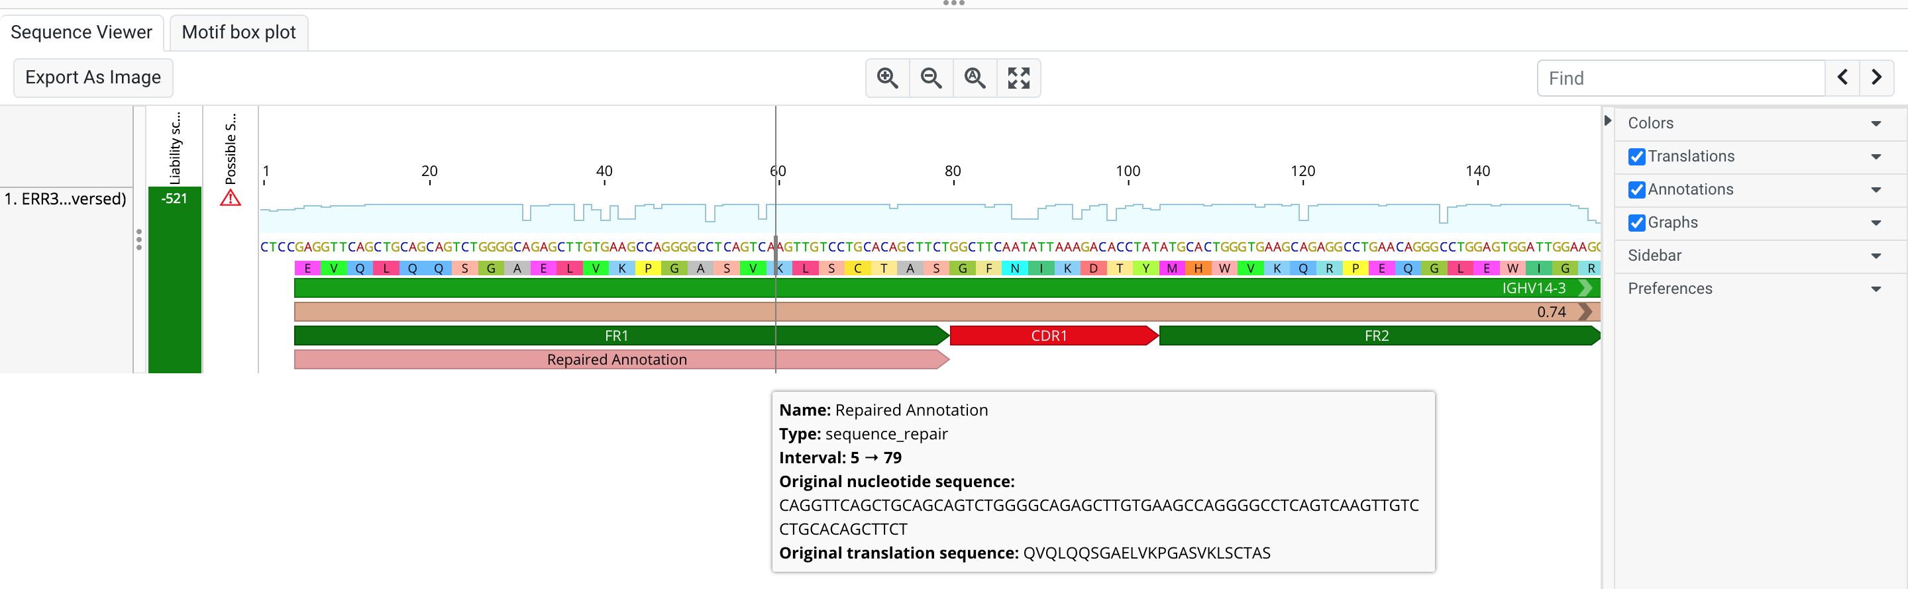This screenshot has height=589, width=1908.
Task: Toggle the Translations checkbox
Action: (x=1637, y=157)
